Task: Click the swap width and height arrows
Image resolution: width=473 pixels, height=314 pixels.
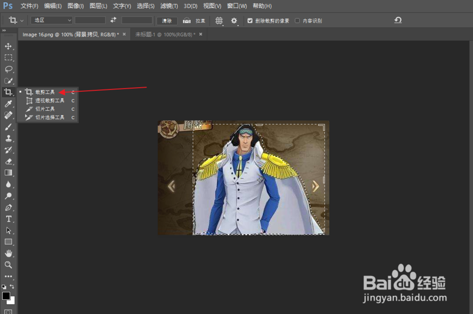Action: [114, 20]
